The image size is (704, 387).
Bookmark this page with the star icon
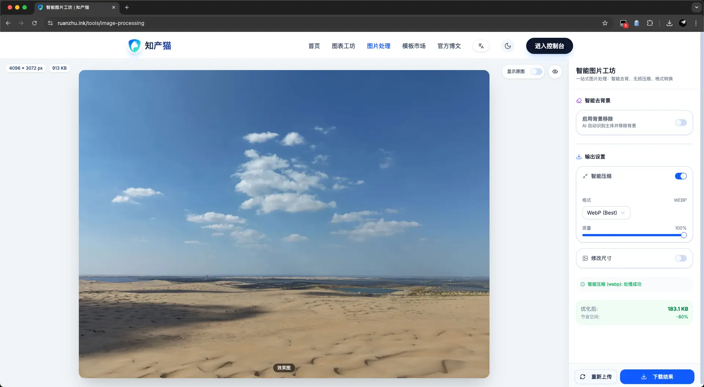click(x=605, y=23)
